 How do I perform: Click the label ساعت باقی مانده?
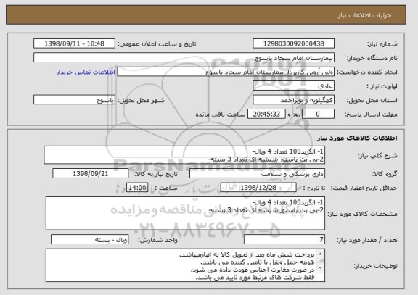coord(221,115)
